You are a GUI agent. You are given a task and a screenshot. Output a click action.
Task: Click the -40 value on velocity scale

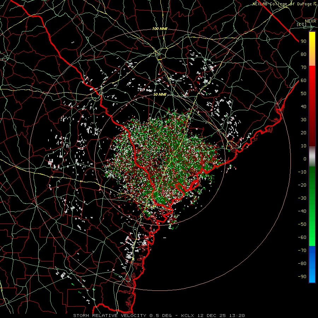point(302,211)
